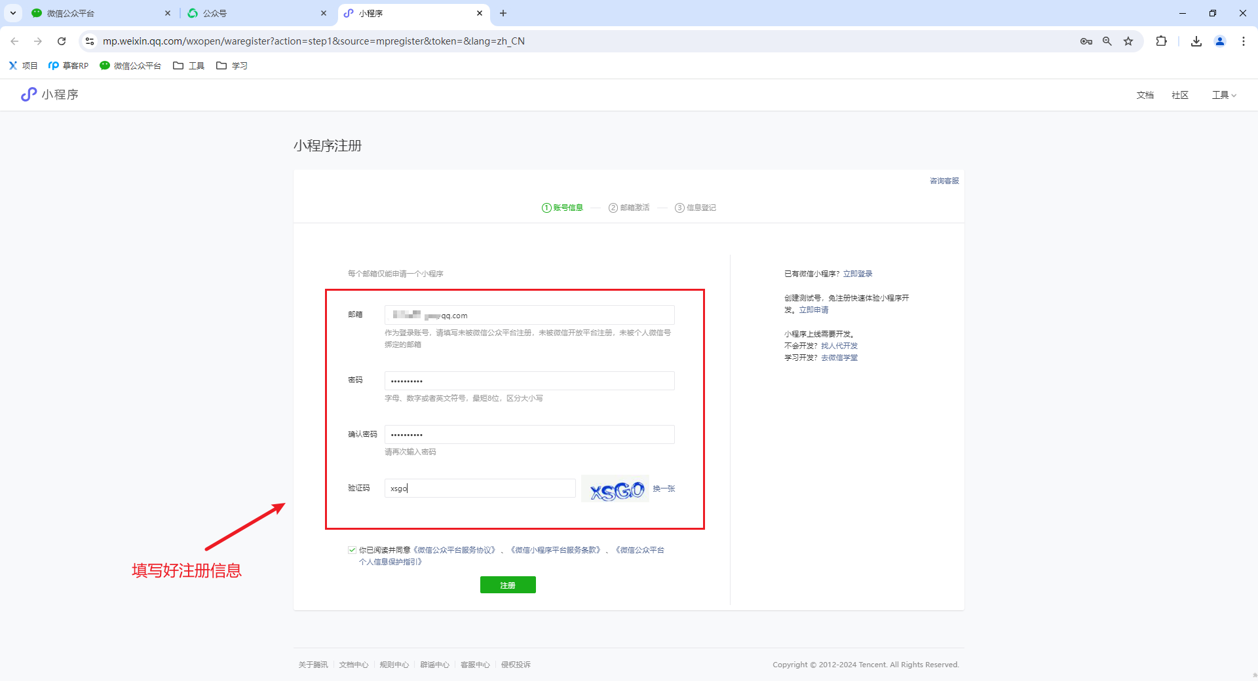Click the green 注册 button
Image resolution: width=1258 pixels, height=681 pixels.
[508, 585]
